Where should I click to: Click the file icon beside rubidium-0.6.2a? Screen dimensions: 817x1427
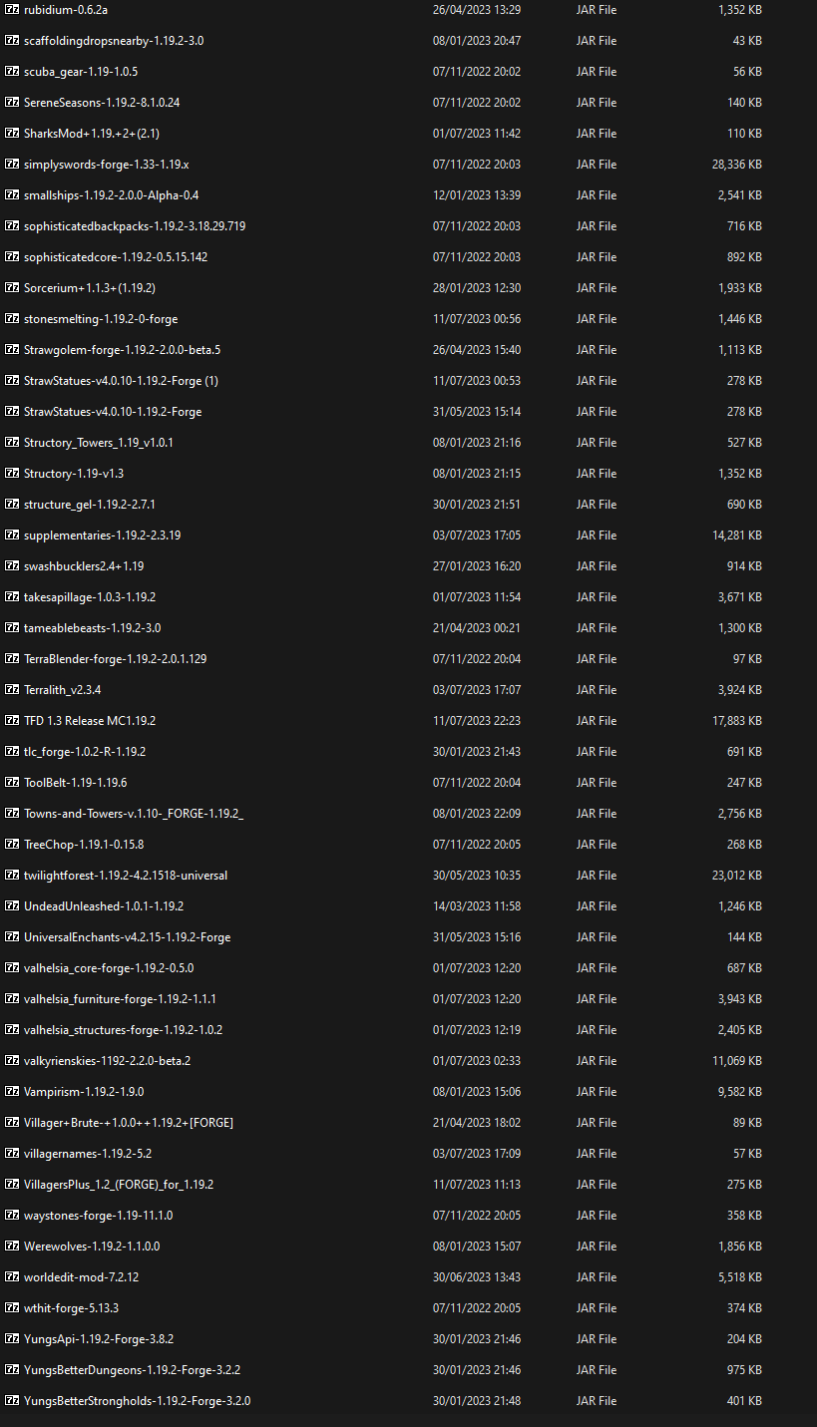point(12,10)
